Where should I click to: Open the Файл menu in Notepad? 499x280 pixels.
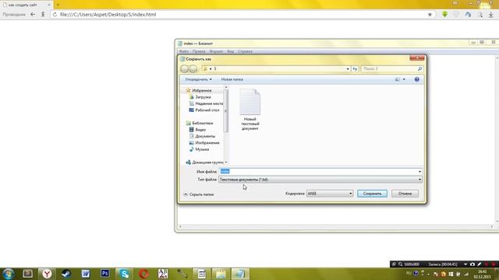point(184,51)
